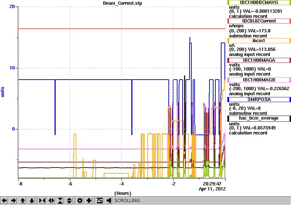Click the x-axis tick label -6
Screen dimensions: 291x205
(70, 184)
